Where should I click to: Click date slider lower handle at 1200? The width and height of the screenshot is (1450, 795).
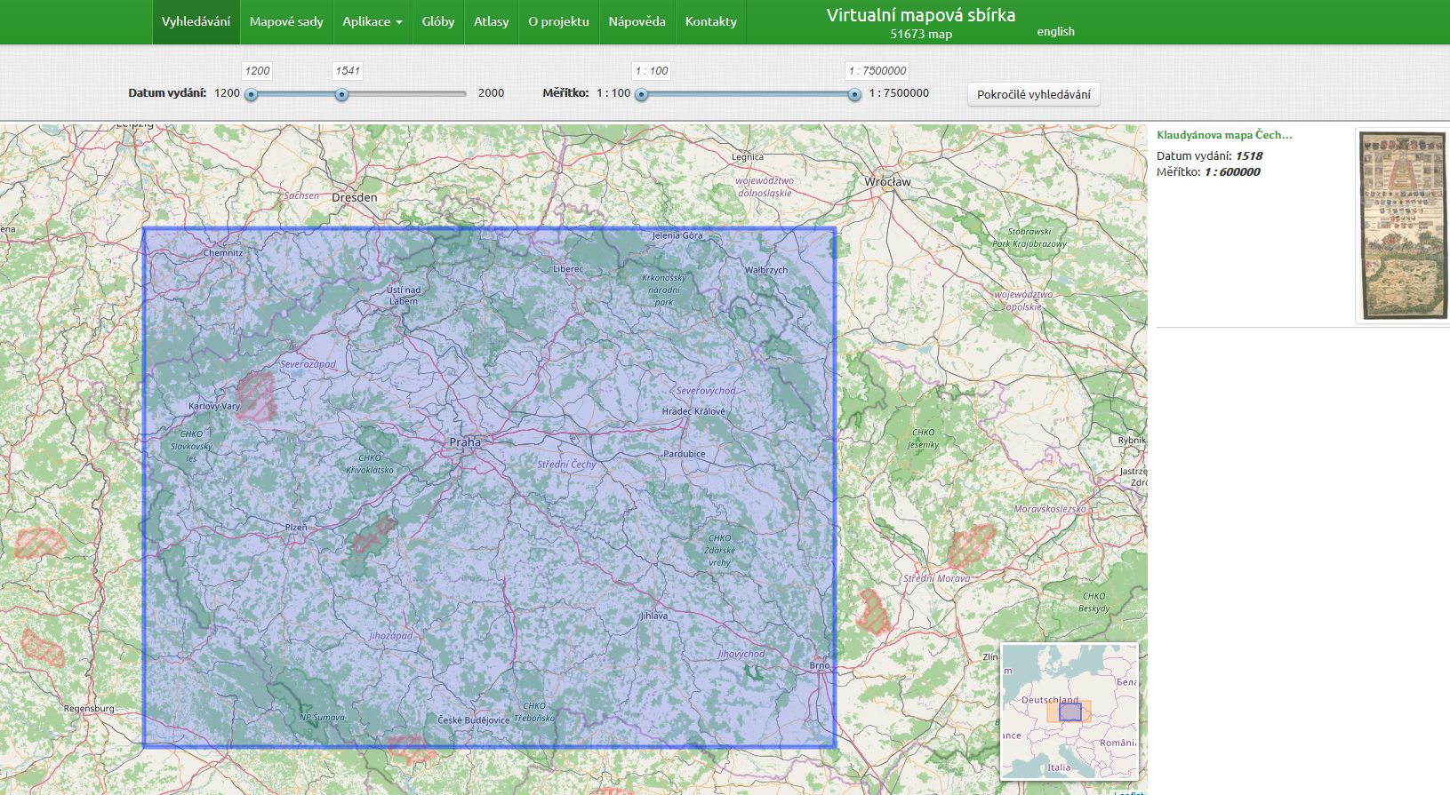[x=252, y=94]
